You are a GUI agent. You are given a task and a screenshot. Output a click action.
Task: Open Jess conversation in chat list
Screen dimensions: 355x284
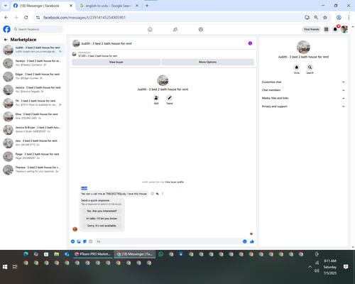click(33, 143)
